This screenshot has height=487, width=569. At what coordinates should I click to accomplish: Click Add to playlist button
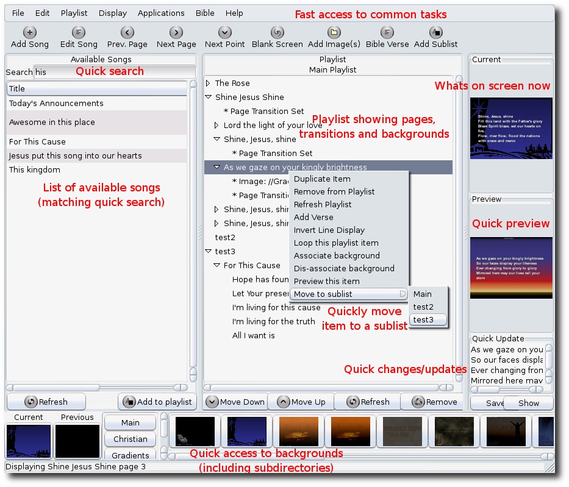tap(157, 402)
